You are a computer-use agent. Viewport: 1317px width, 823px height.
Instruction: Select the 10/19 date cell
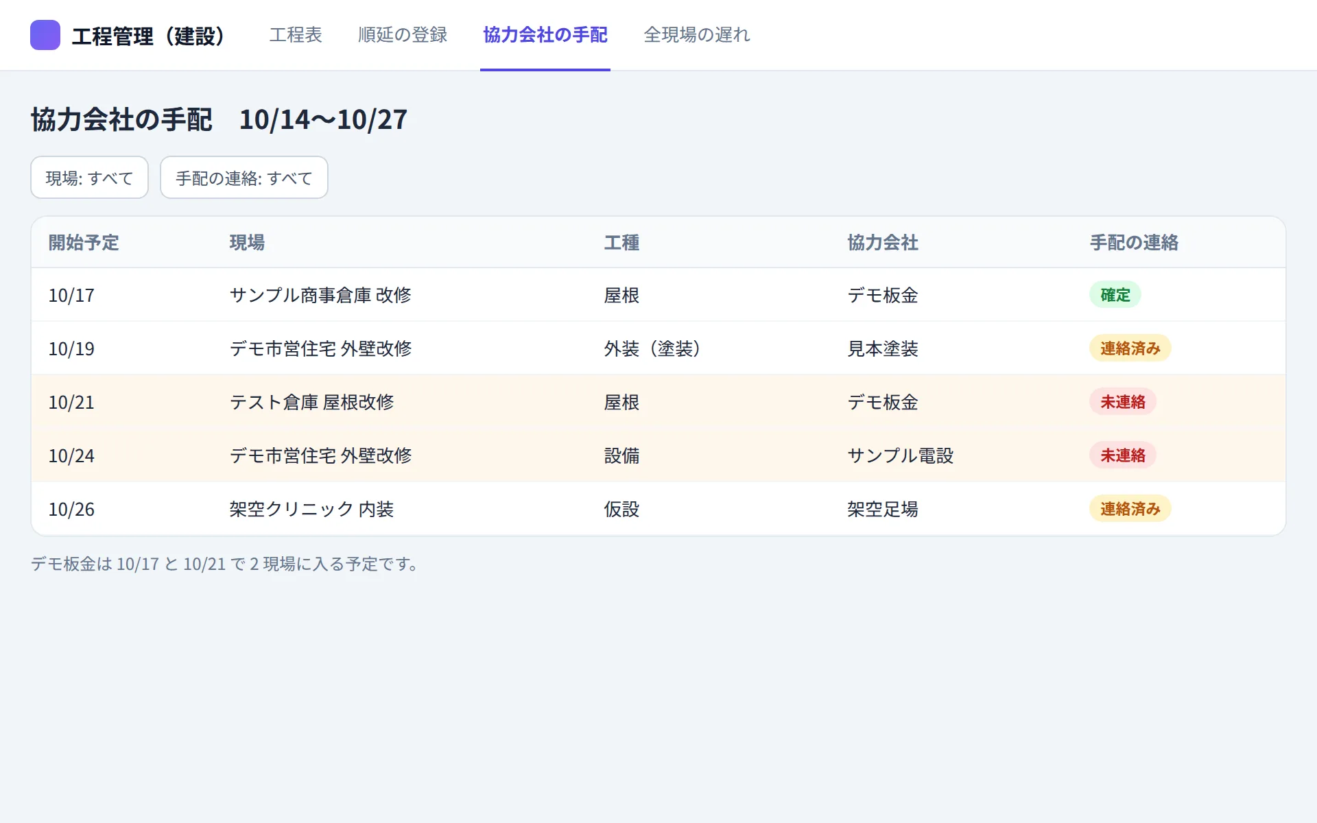pos(71,349)
